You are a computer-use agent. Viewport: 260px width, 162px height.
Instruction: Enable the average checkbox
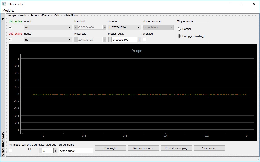pyautogui.click(x=144, y=40)
